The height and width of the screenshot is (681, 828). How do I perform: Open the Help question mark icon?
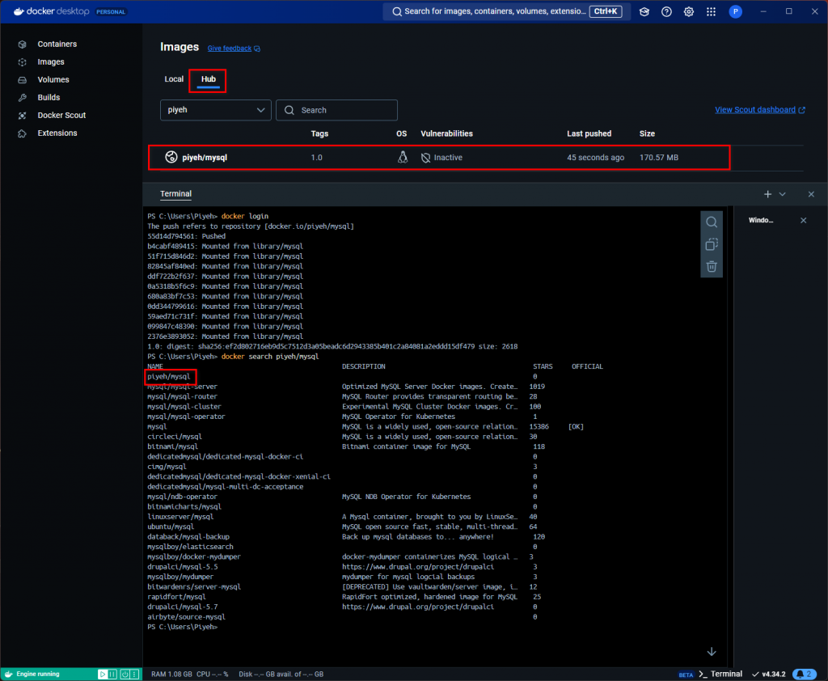pyautogui.click(x=666, y=11)
